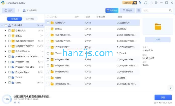Expand the 具有标签的文件 tree node
This screenshot has height=106, width=175.
[6, 51]
